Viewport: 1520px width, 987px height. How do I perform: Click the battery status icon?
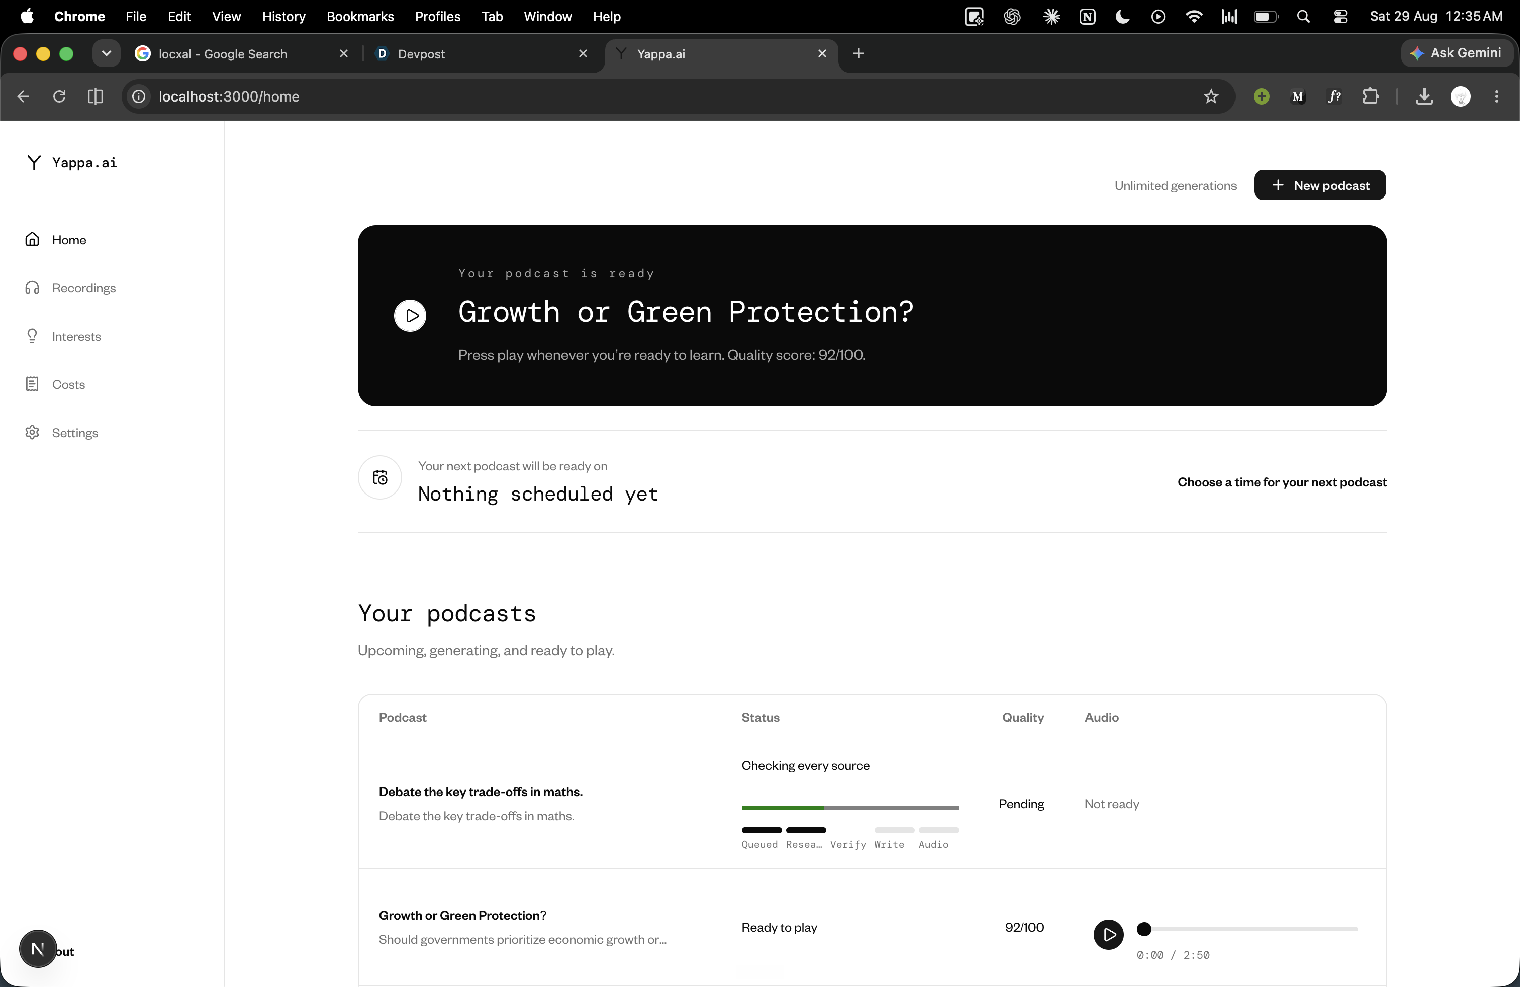coord(1266,17)
